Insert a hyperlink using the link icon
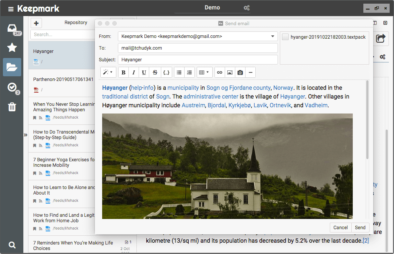 220,73
